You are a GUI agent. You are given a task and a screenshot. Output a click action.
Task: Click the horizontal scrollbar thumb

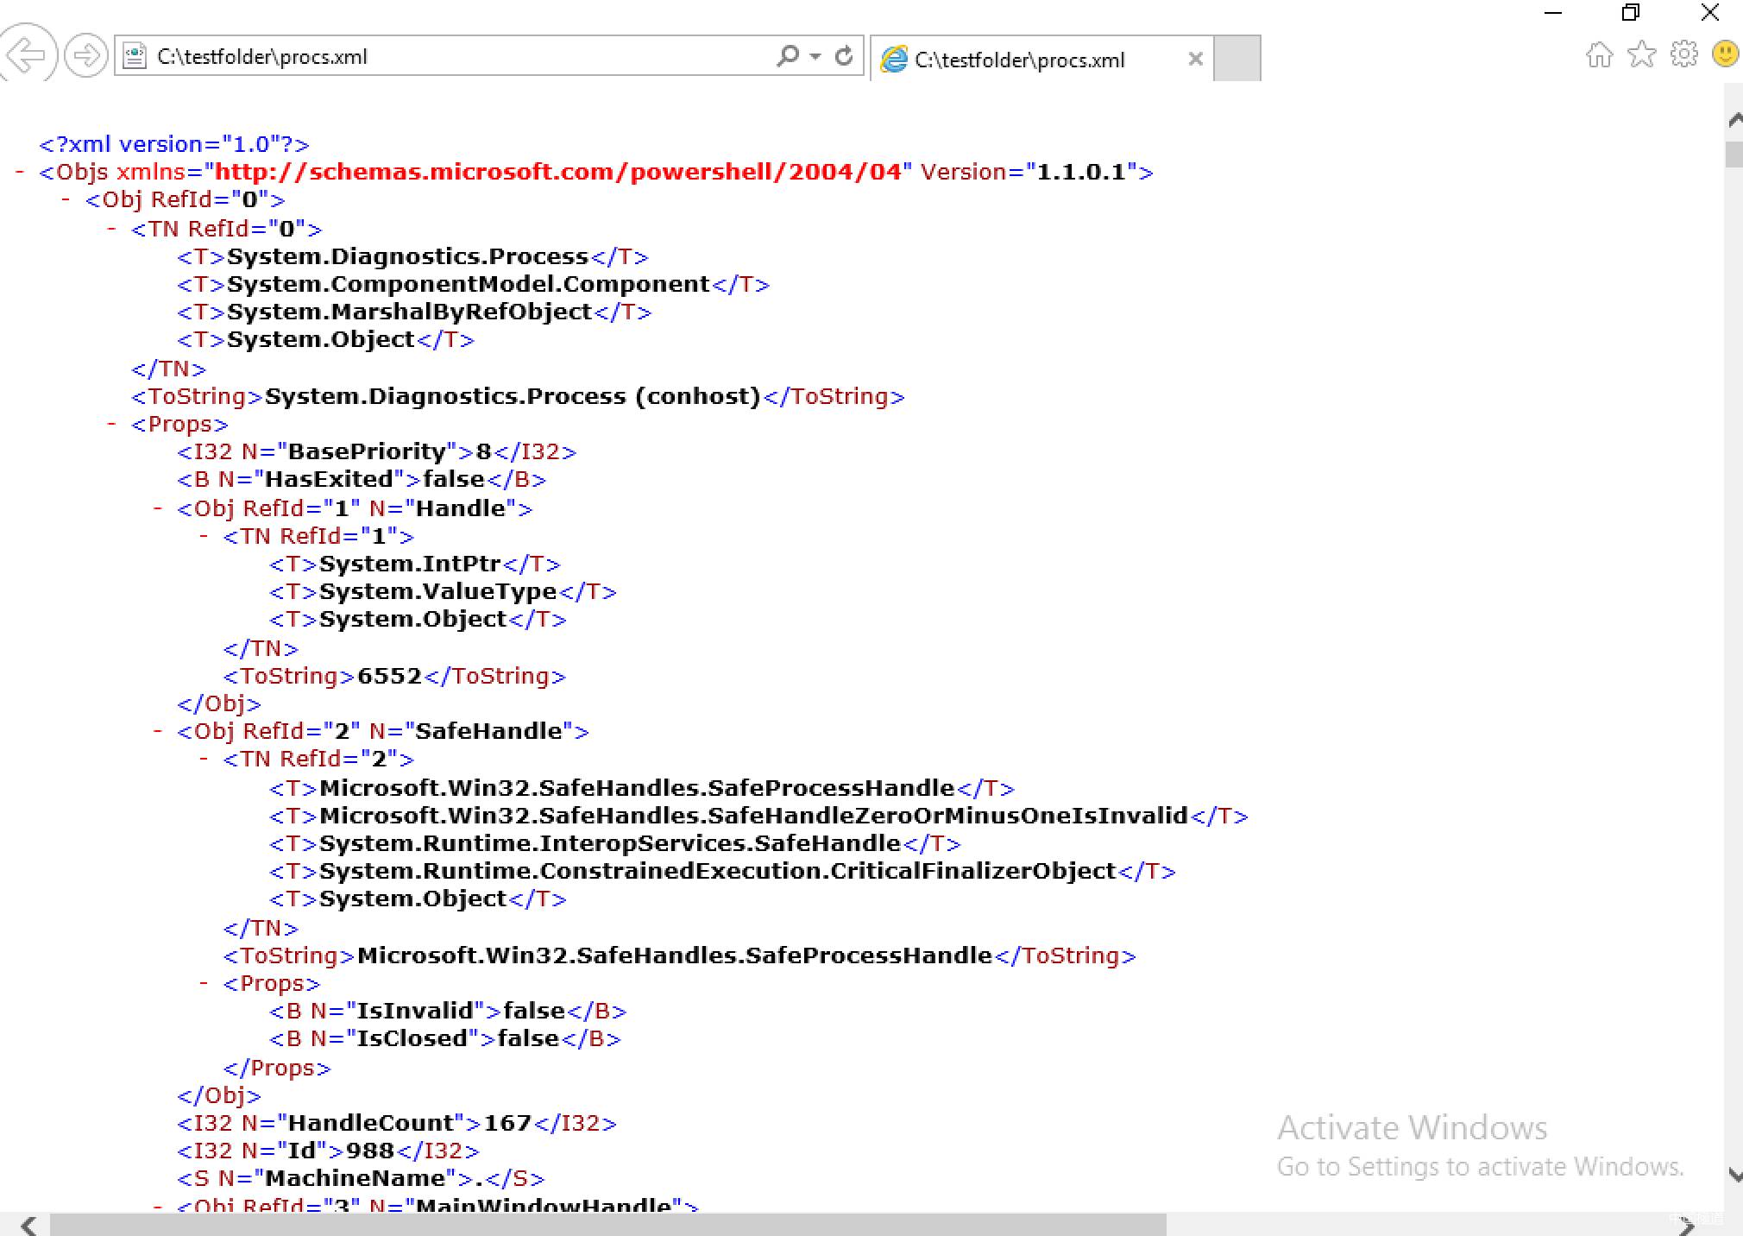(x=608, y=1225)
